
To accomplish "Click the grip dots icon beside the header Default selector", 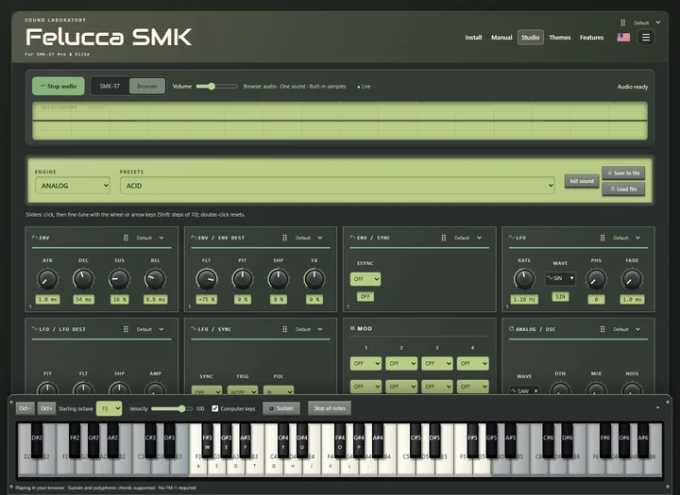I will coord(622,23).
